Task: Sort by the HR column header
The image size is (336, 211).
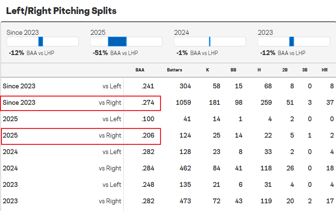Action: pos(325,70)
